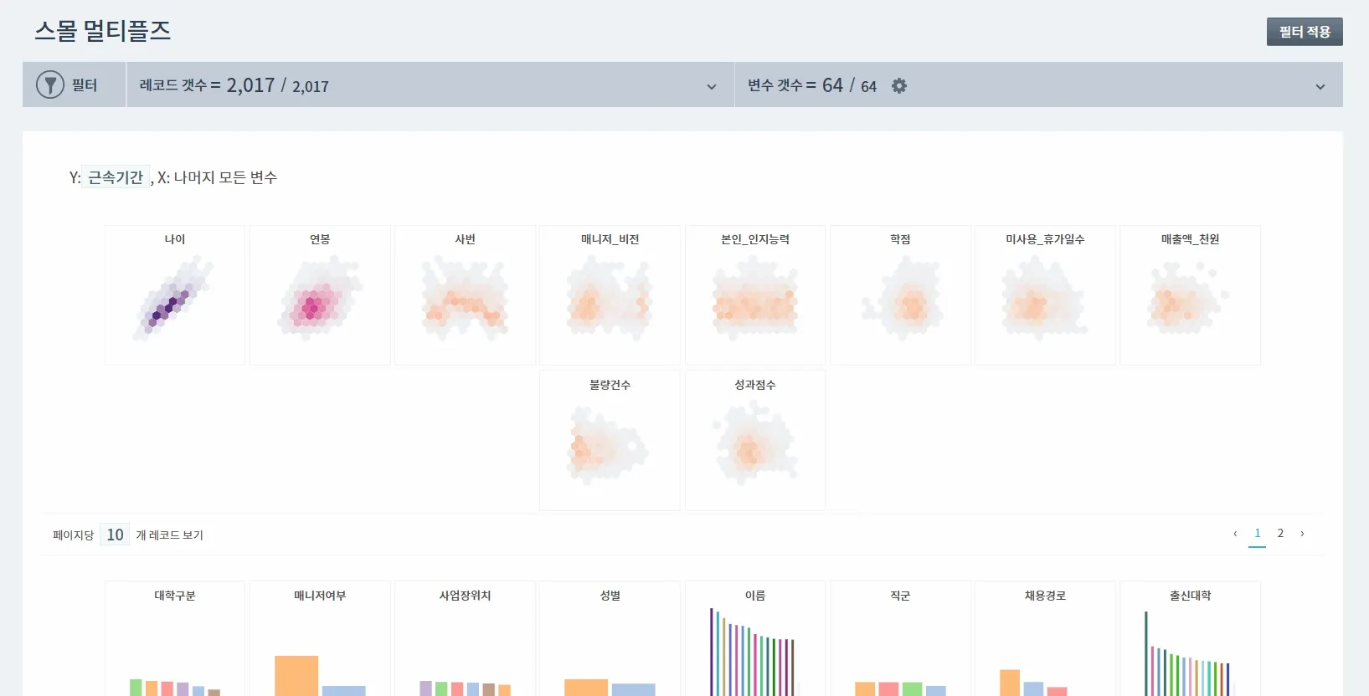Open the 학점 hexbin chart
Viewport: 1369px width, 696px height.
[900, 295]
